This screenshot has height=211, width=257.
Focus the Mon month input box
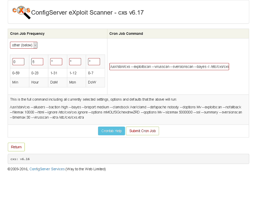(75, 62)
